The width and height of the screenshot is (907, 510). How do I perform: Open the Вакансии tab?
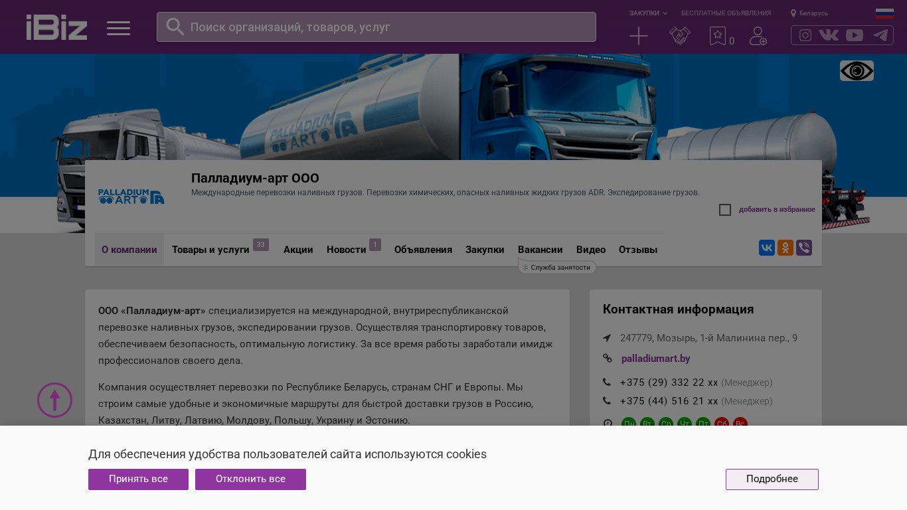click(x=540, y=250)
